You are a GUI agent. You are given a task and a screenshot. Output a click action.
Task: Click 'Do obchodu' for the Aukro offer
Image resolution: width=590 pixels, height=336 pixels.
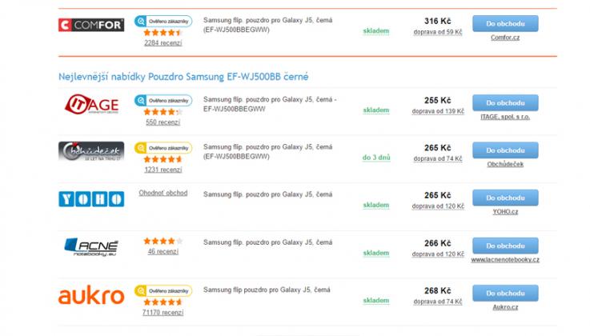pos(505,293)
